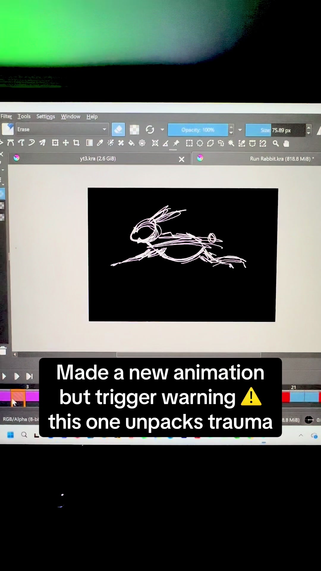This screenshot has height=571, width=321.
Task: Open the OneDrive cloud tray icon
Action: pos(314,436)
